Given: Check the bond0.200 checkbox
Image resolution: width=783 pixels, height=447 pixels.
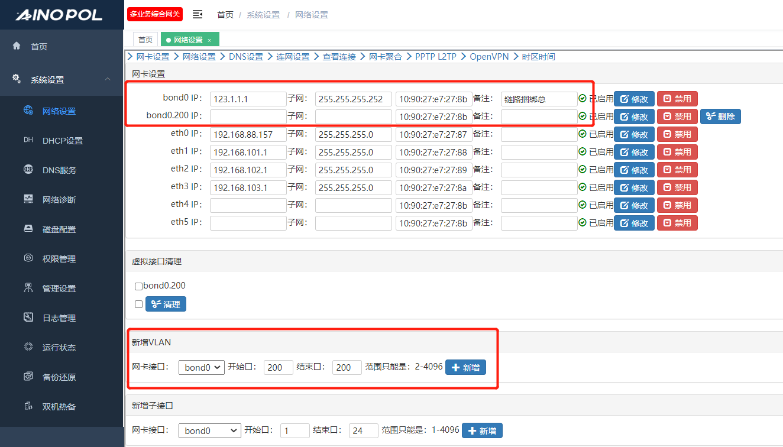Looking at the screenshot, I should pyautogui.click(x=138, y=286).
